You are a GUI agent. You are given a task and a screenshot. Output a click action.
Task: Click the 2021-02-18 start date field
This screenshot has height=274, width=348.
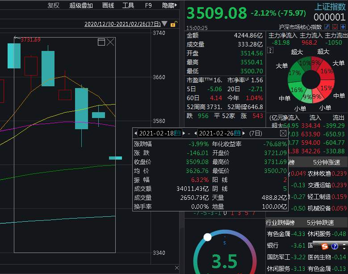[x=156, y=133]
